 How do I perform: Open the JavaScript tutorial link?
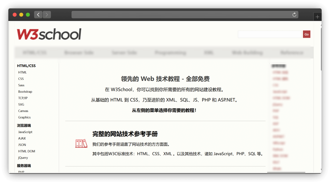(25, 132)
